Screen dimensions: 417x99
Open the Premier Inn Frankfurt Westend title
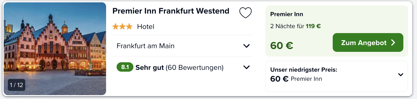tap(171, 11)
